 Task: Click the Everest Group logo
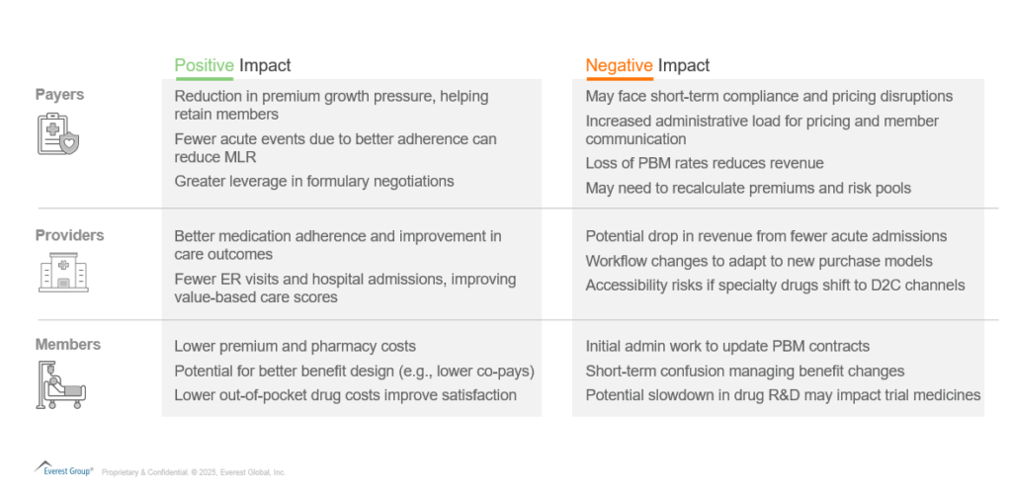pos(64,468)
